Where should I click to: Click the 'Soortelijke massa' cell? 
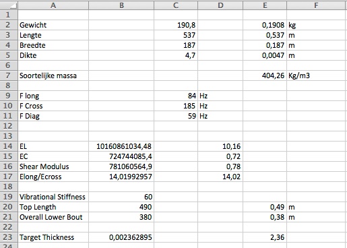coord(53,75)
